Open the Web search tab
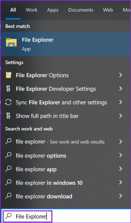Screen dimensions: 131x223 coord(108,10)
